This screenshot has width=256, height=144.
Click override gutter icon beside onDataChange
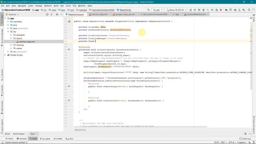[x=69, y=86]
